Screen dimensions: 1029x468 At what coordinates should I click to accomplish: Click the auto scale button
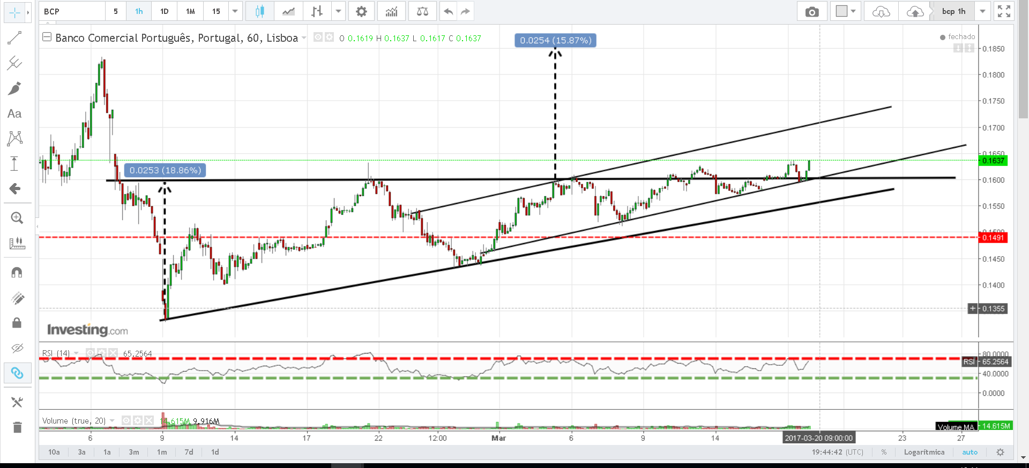970,452
